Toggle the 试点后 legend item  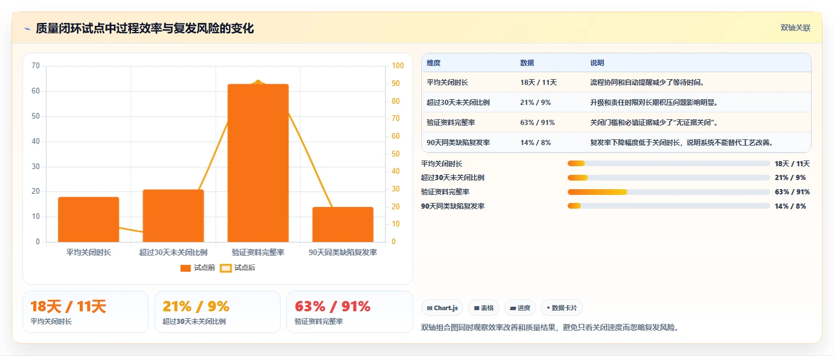tap(238, 268)
